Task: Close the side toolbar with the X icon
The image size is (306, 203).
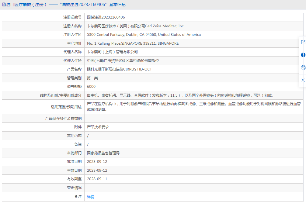Action: pyautogui.click(x=303, y=80)
